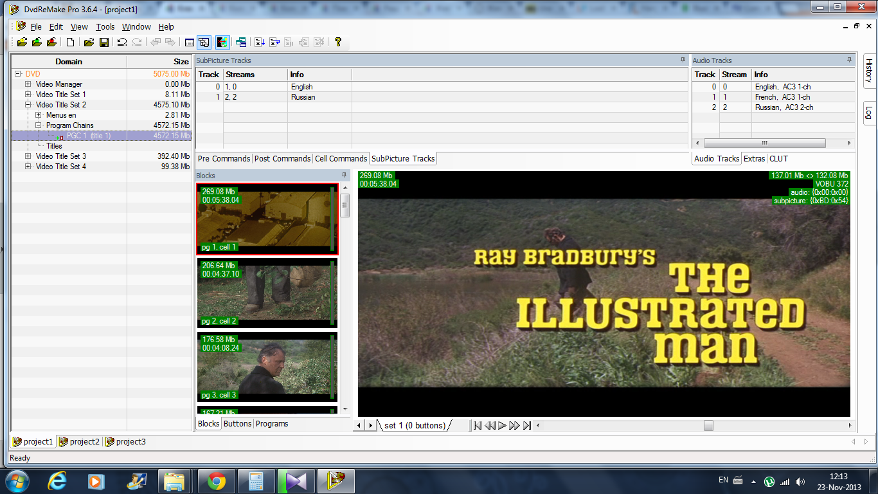Select the pg 3, cell 3 thumbnail

click(267, 367)
